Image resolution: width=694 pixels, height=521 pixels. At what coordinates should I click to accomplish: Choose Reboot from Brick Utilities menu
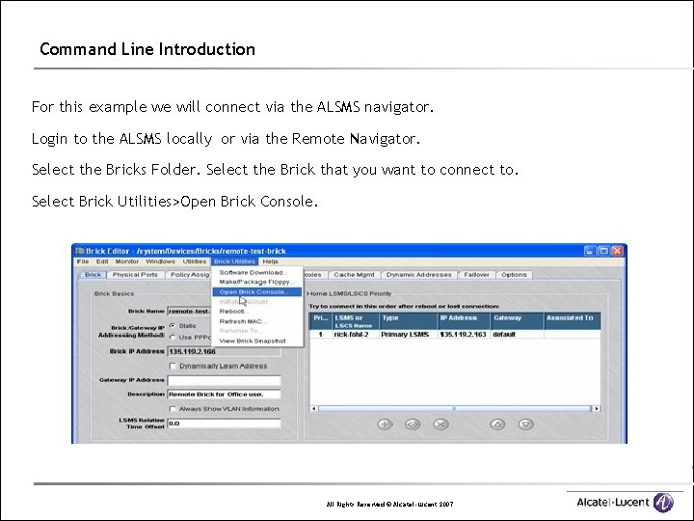click(257, 311)
